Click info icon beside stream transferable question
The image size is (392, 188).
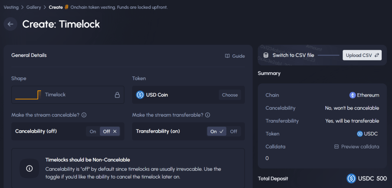coord(208,115)
